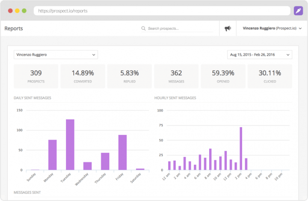The image size is (308, 201).
Task: Open the Aug 15, 2015 date range dropdown
Action: [x=260, y=55]
